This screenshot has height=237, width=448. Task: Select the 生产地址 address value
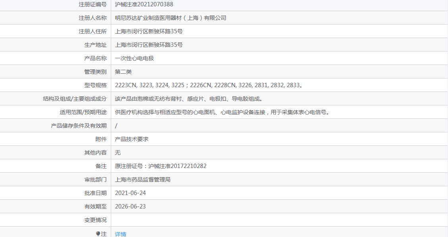149,45
